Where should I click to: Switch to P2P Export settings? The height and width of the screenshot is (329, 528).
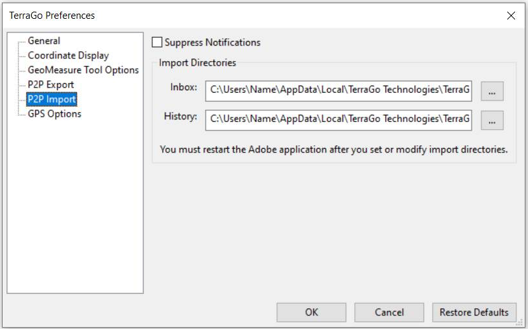[x=51, y=84]
